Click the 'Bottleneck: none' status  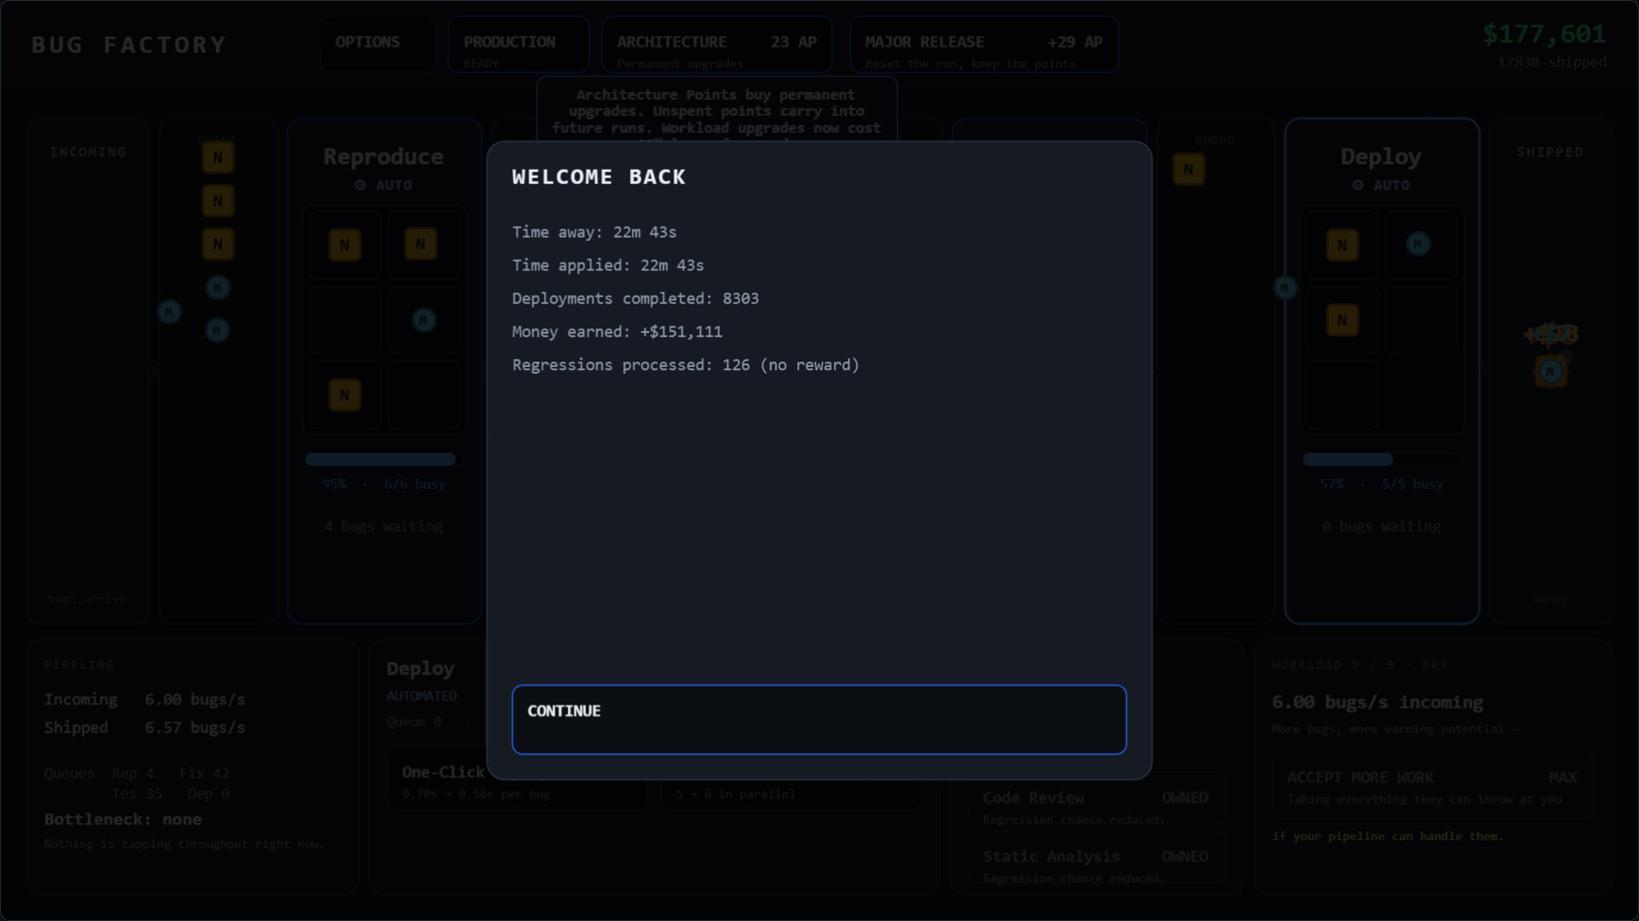pyautogui.click(x=123, y=820)
